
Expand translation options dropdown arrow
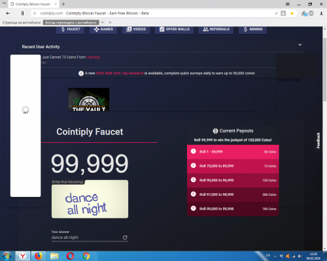[103, 22]
